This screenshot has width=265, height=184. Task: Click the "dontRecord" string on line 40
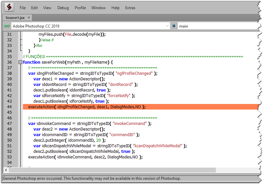tap(121, 85)
